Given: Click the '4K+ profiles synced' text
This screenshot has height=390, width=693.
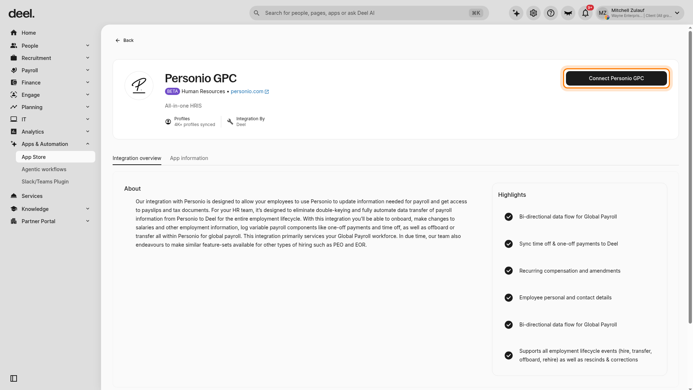Looking at the screenshot, I should [195, 125].
